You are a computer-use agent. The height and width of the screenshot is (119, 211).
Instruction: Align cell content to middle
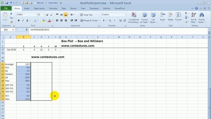point(61,15)
